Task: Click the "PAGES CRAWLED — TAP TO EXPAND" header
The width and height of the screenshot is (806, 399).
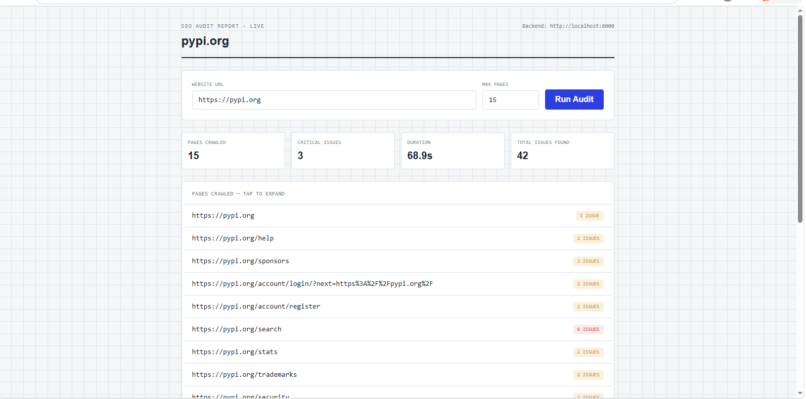Action: pyautogui.click(x=238, y=194)
